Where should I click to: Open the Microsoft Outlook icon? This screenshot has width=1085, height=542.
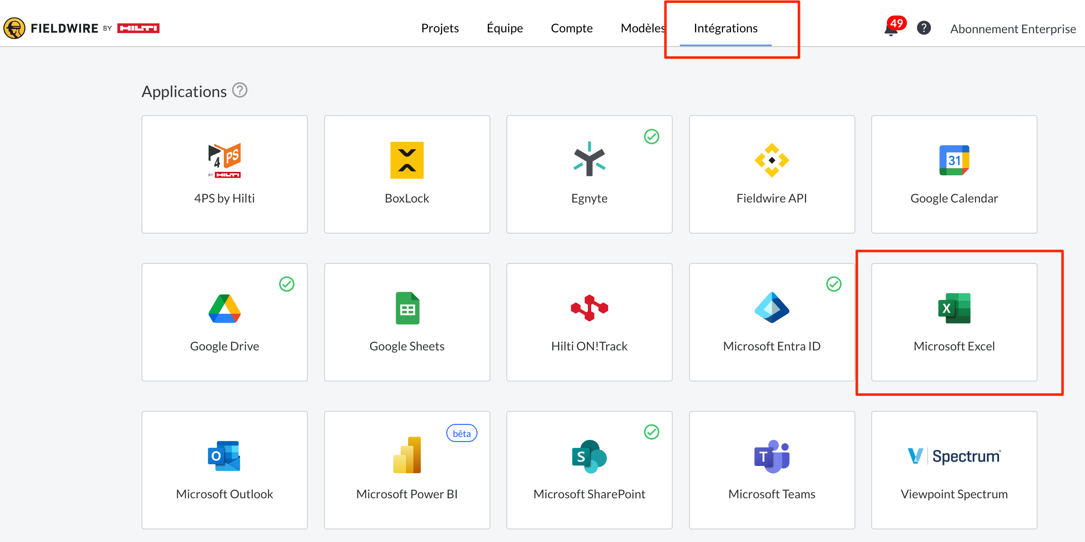[x=224, y=456]
